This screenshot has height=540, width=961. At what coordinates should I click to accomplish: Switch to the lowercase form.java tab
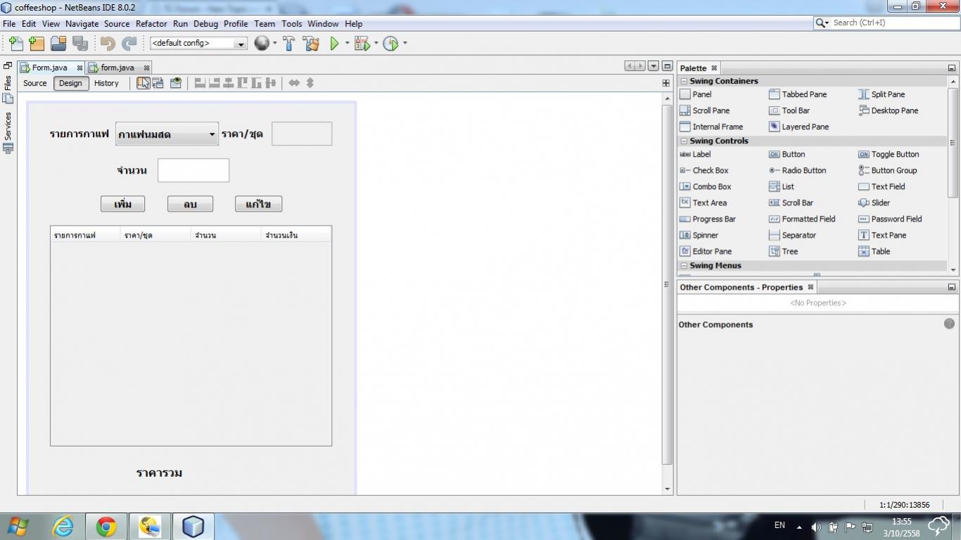click(117, 67)
